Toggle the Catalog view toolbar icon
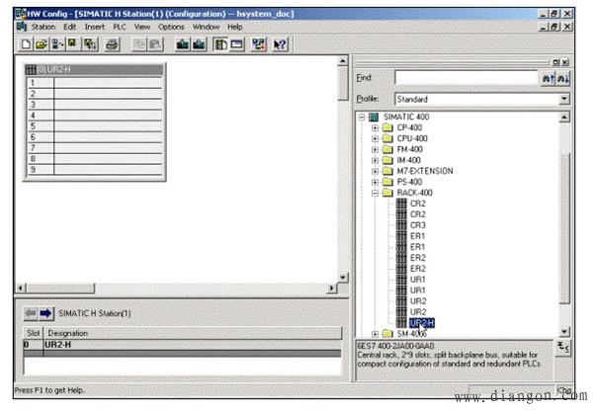Viewport: 593px width, 410px height. pos(220,44)
